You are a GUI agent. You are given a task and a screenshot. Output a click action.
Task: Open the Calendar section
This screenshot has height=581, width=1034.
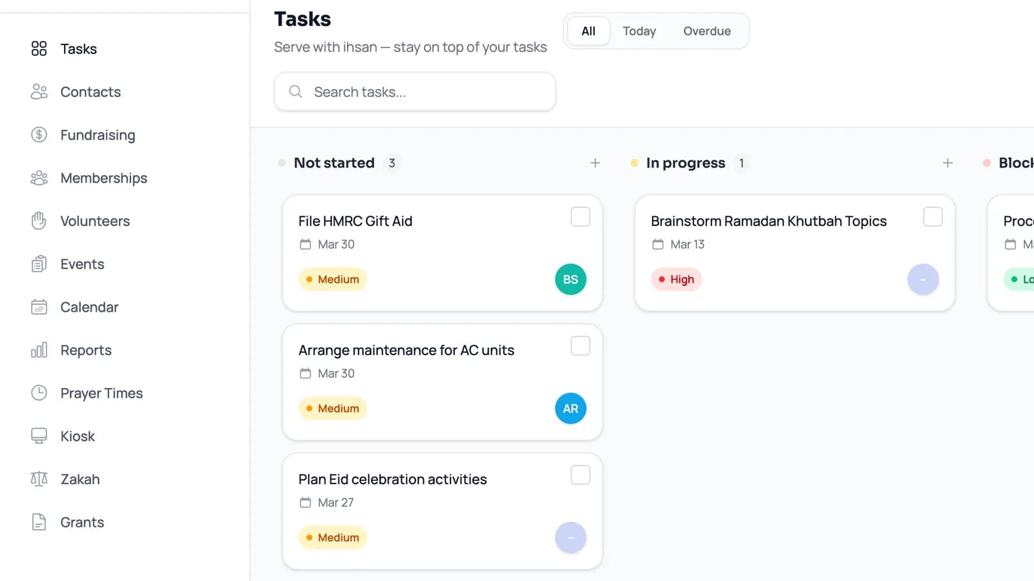[89, 307]
